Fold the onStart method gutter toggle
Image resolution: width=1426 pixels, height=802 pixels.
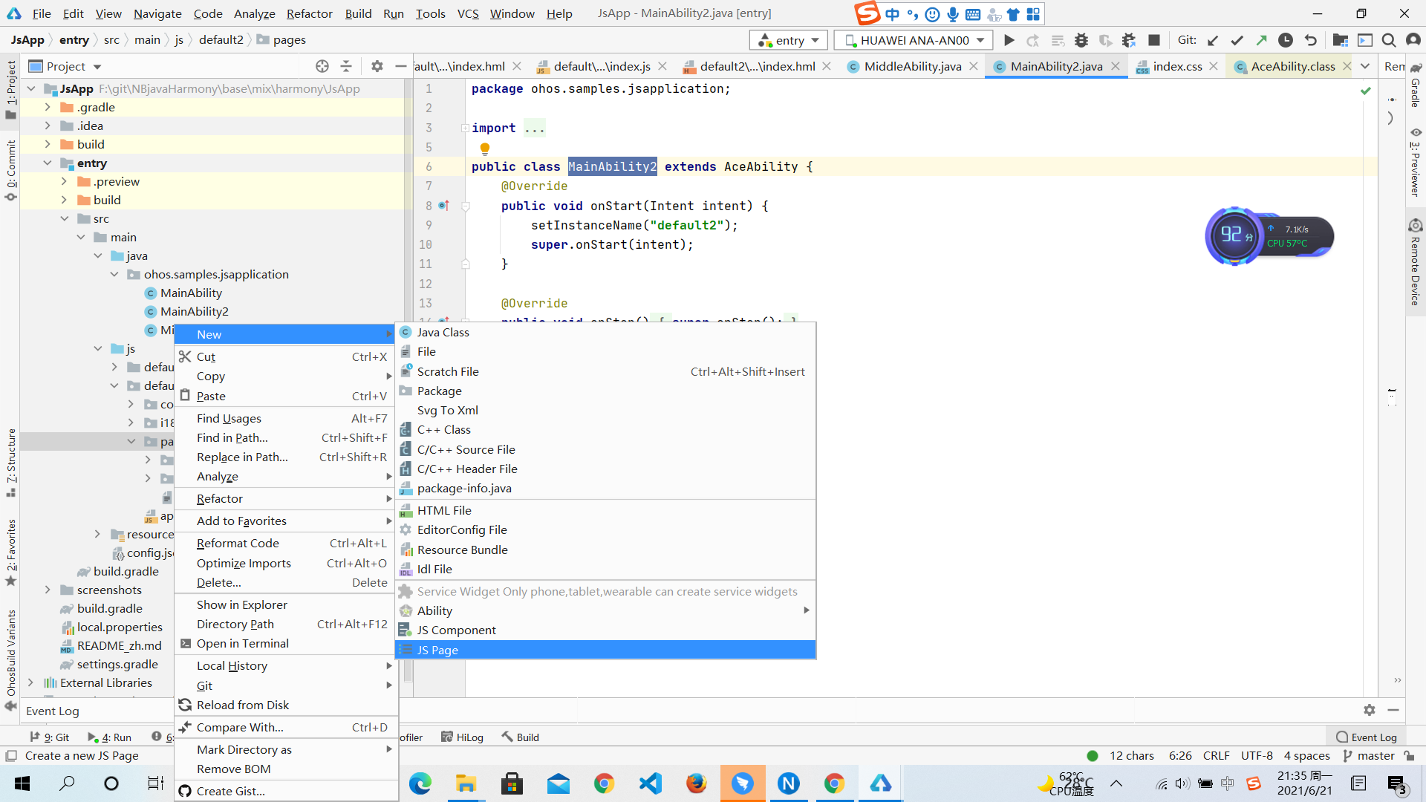coord(466,206)
